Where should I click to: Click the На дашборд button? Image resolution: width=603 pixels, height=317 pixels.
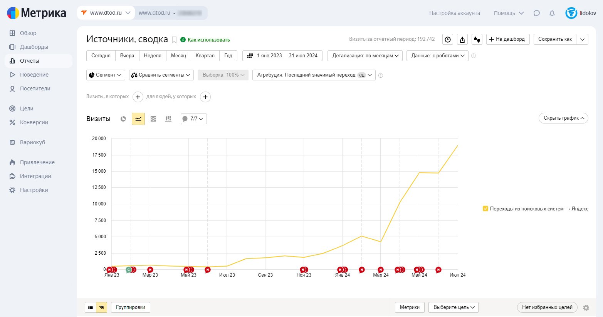point(508,39)
